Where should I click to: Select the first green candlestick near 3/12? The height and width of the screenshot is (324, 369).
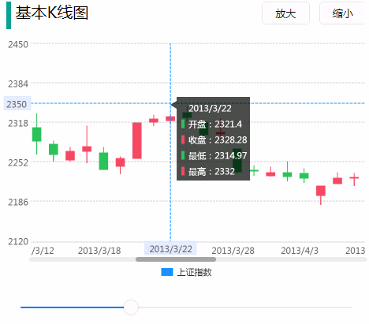[x=37, y=134]
